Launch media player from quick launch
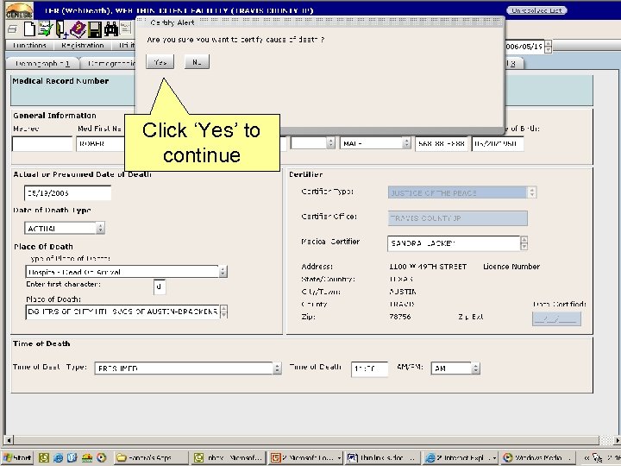621x466 pixels. (x=102, y=458)
